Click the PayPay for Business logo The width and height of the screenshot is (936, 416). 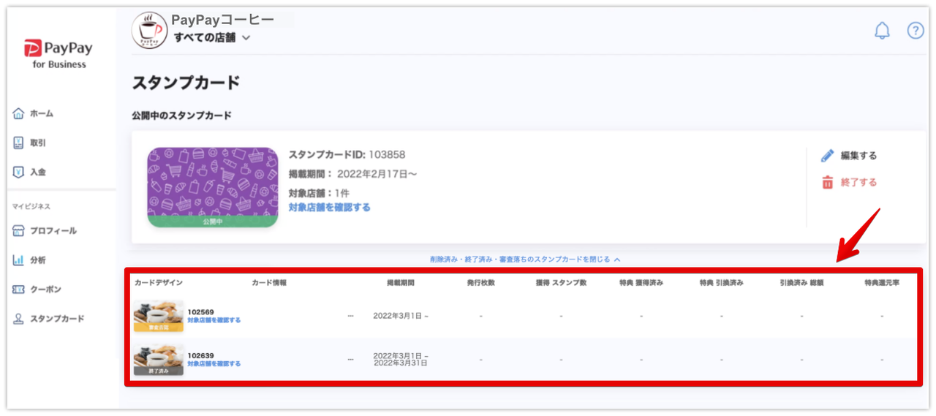click(58, 54)
